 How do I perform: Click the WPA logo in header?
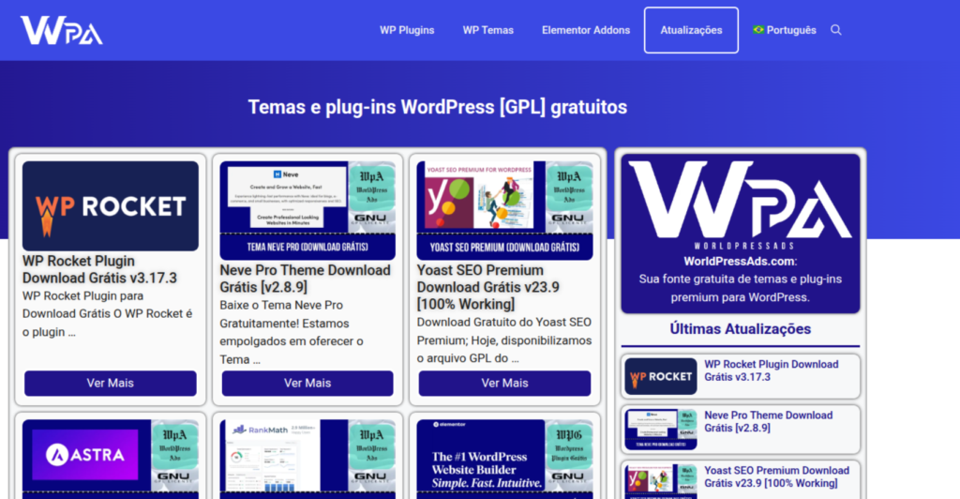coord(61,30)
